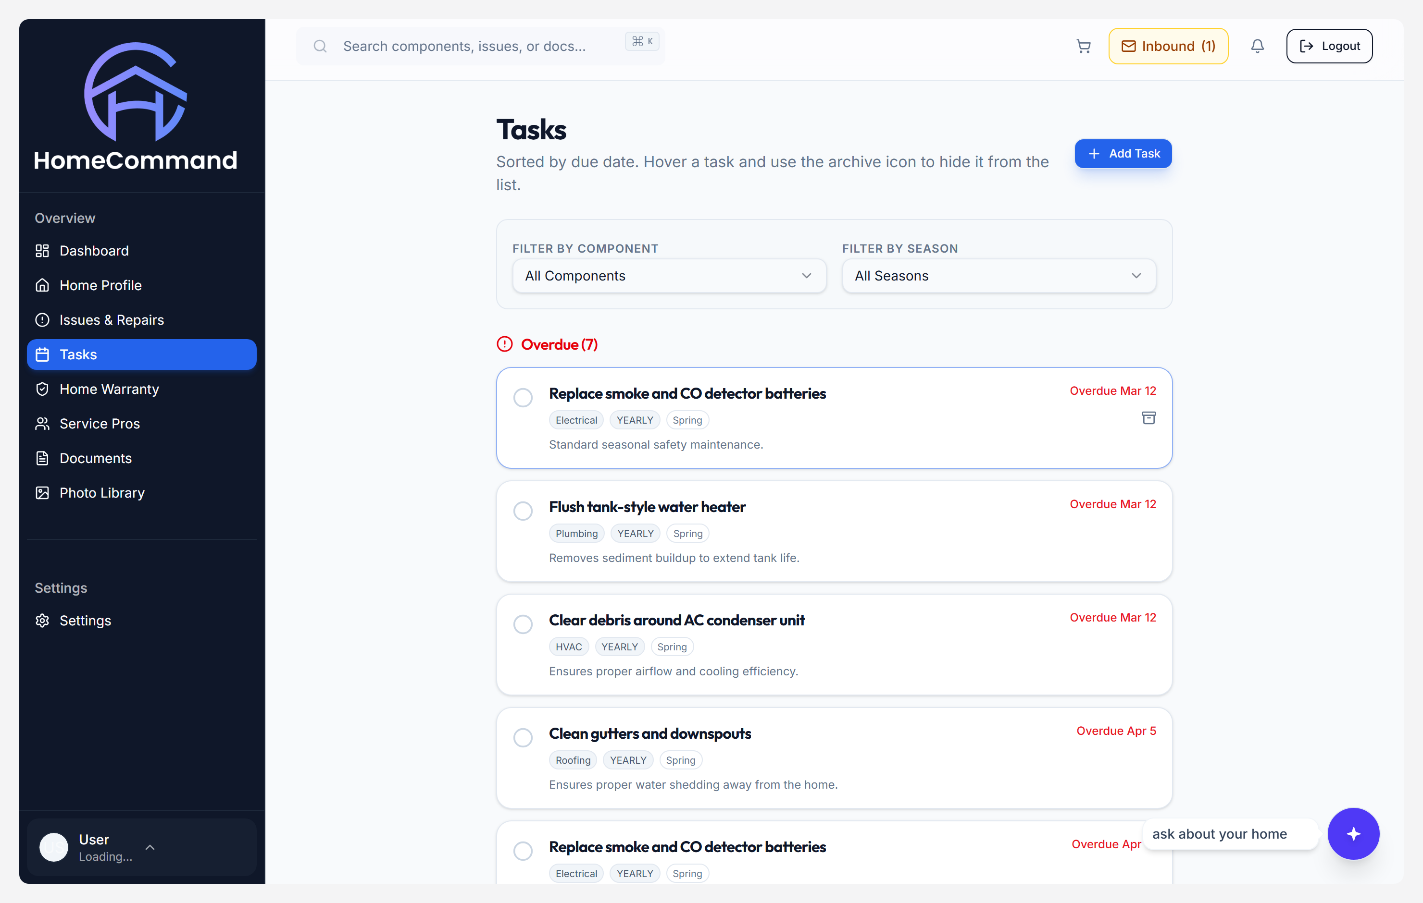
Task: Click the user avatar circle
Action: [54, 847]
